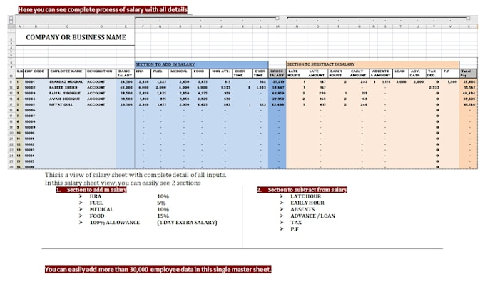Viewport: 485px width, 287px height.
Task: Select the GROSS SALARY column title cell
Action: (277, 74)
